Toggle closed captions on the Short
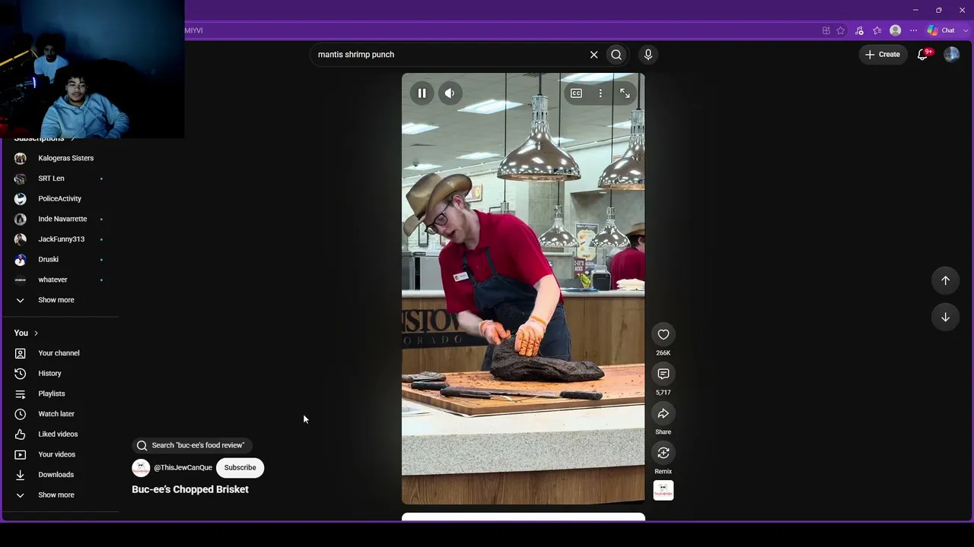The height and width of the screenshot is (547, 974). tap(576, 93)
